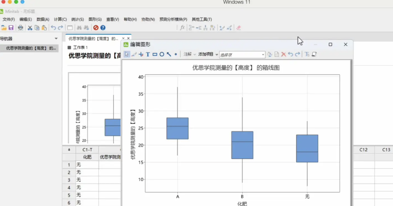
Task: Close the output tab with X
Action: 128,38
